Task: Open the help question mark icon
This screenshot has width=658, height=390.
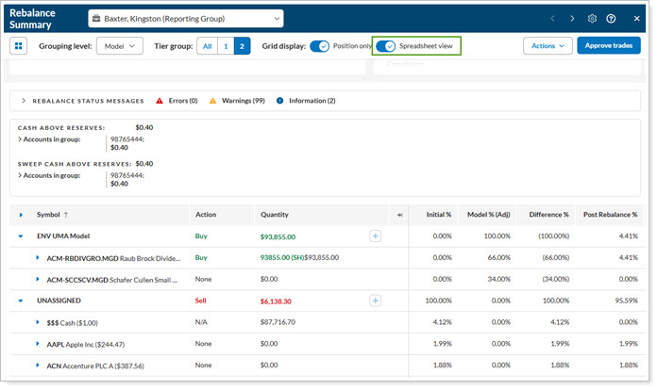Action: 612,19
